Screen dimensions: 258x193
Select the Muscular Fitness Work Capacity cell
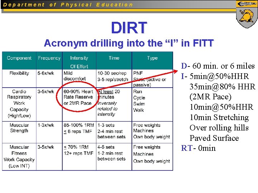[19, 157]
